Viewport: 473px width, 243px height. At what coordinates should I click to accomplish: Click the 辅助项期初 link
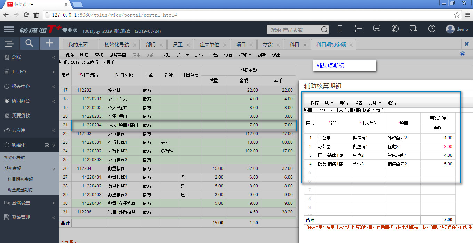[x=330, y=65]
